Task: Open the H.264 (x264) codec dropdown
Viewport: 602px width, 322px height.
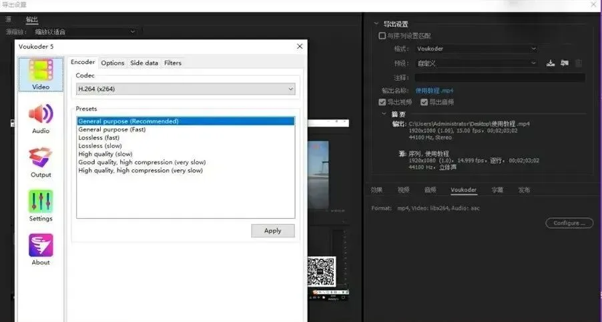Action: (186, 89)
